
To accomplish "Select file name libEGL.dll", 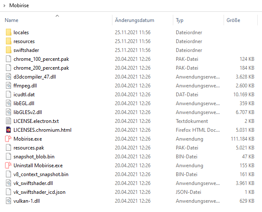I will 24,103.
